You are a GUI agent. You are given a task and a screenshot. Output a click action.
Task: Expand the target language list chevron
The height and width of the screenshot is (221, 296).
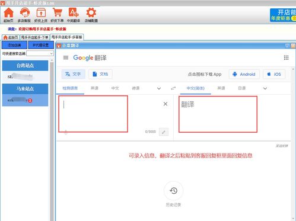pos(265,88)
